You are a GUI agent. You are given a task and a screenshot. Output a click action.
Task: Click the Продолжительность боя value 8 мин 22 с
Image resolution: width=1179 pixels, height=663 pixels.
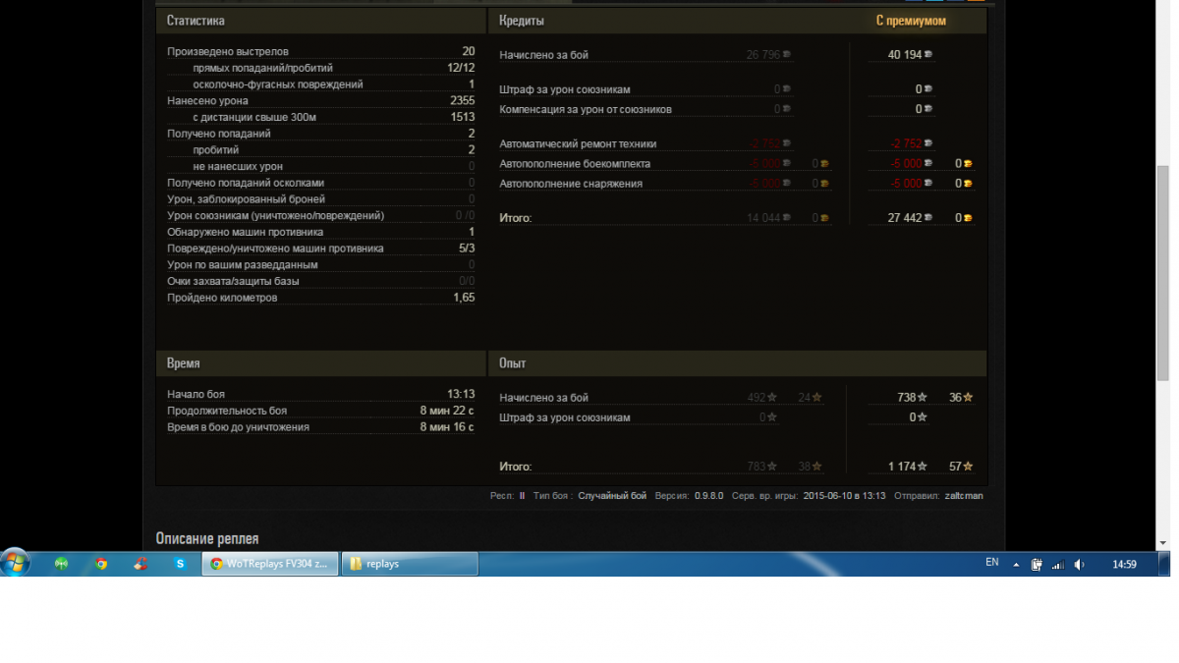447,411
